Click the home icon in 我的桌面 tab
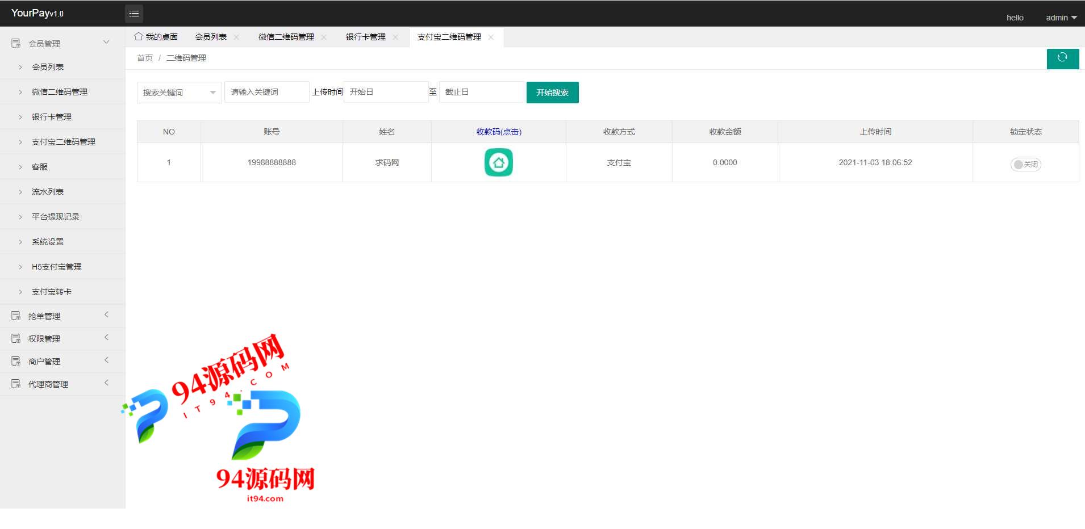This screenshot has width=1085, height=529. point(139,36)
